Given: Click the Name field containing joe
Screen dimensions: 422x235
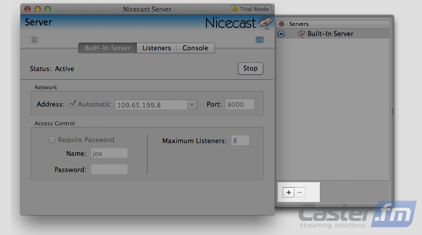Looking at the screenshot, I should pos(109,153).
